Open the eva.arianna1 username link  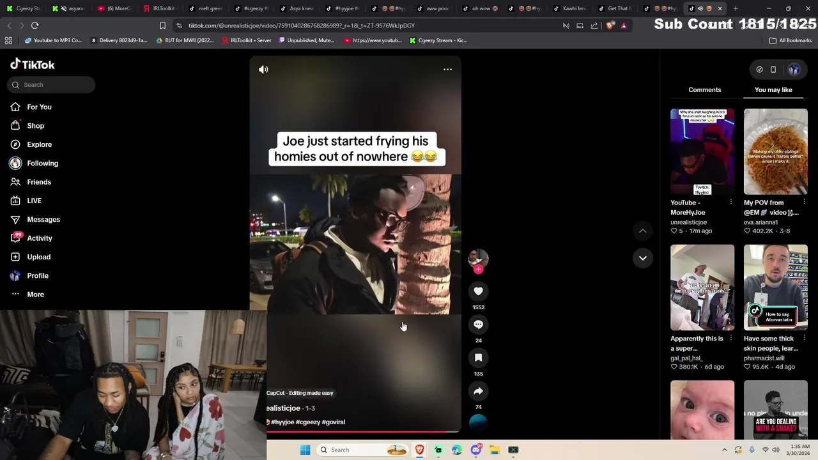760,222
